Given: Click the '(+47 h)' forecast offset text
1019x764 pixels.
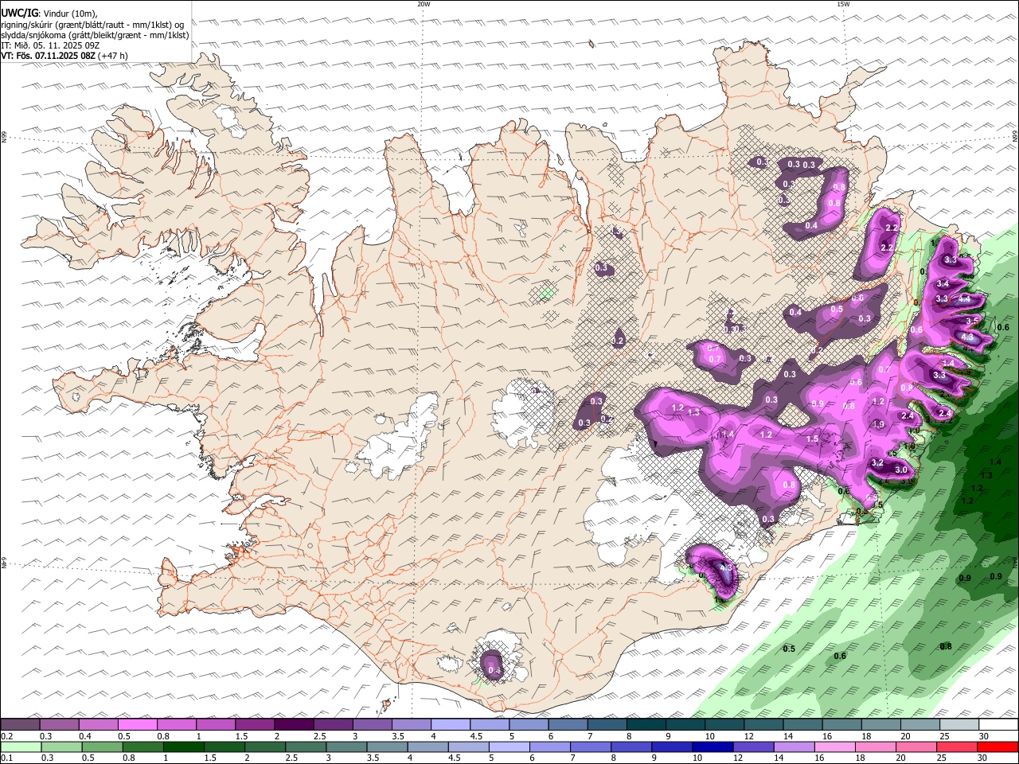Looking at the screenshot, I should (112, 56).
